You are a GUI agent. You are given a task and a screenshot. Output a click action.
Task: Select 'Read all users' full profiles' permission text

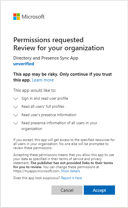(x=43, y=107)
